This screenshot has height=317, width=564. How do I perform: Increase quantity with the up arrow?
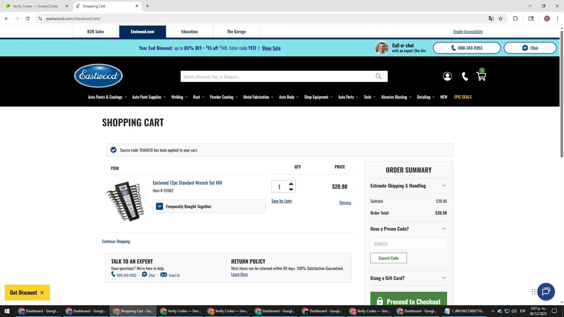click(x=291, y=184)
